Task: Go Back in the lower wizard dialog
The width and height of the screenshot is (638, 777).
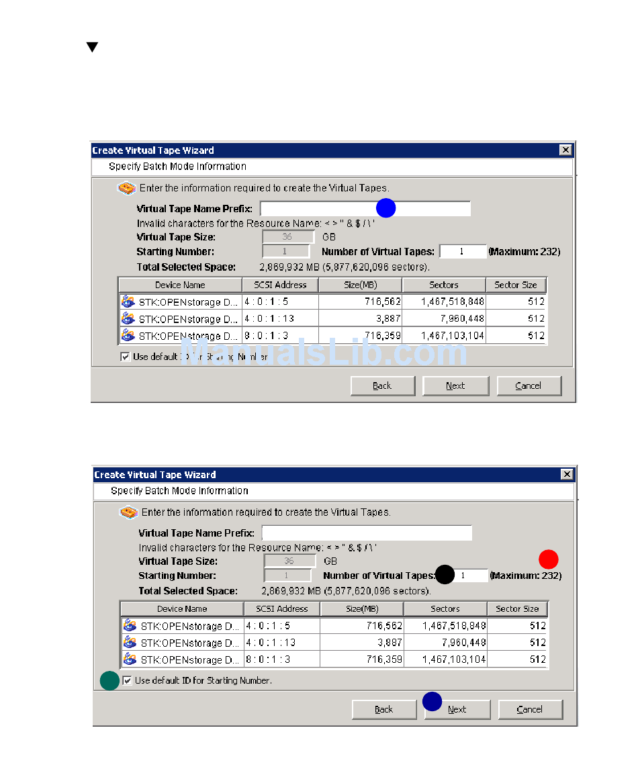Action: (x=384, y=710)
